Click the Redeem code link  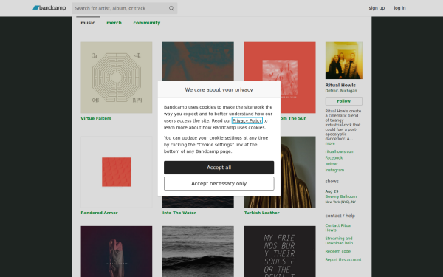click(x=337, y=251)
